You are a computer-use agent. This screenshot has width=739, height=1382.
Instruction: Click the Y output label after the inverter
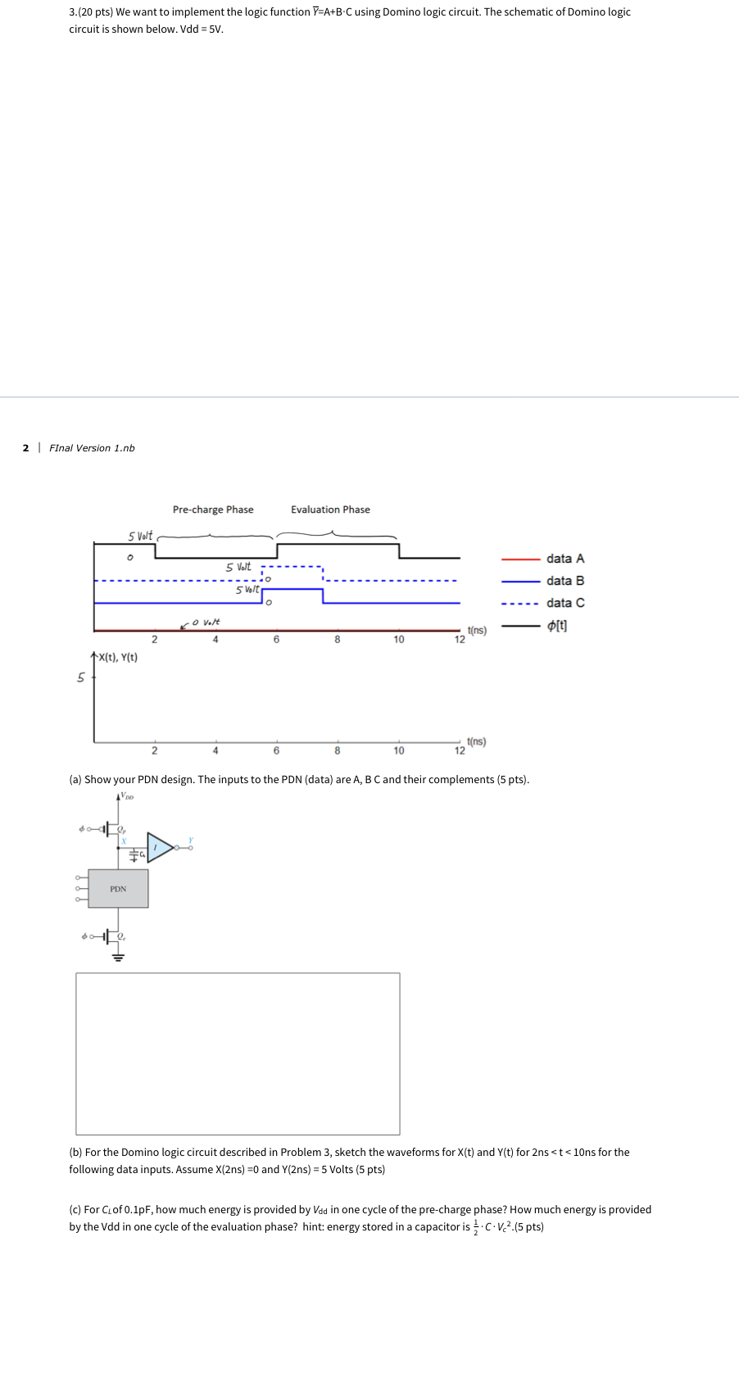pyautogui.click(x=190, y=841)
